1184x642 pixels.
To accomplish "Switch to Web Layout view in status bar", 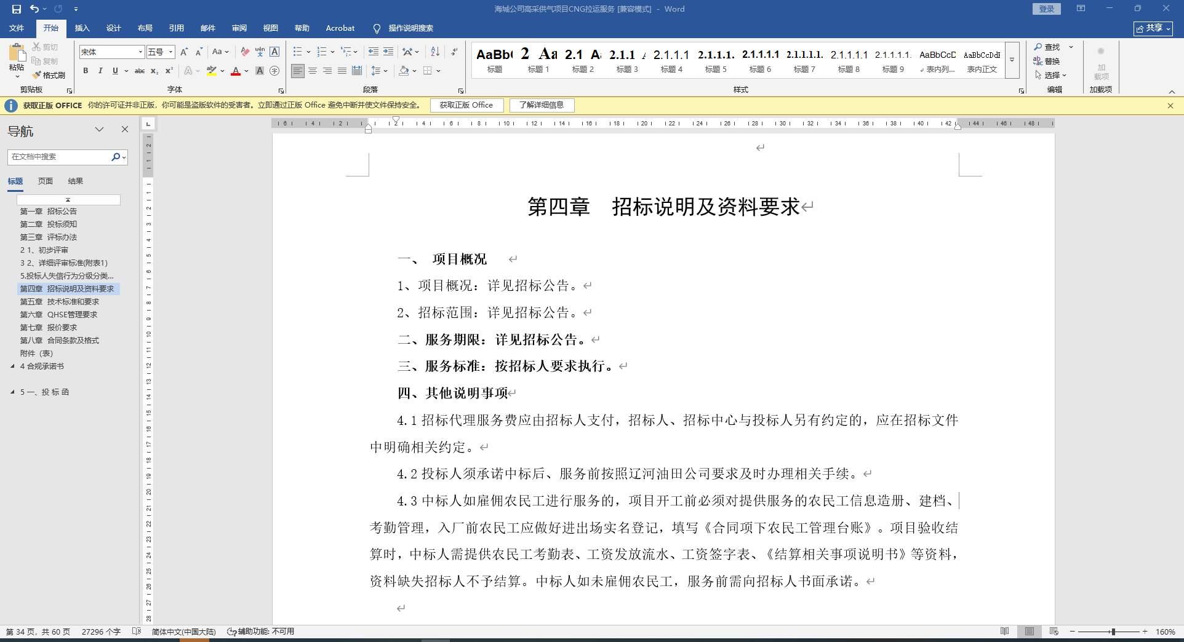I will tap(1054, 632).
